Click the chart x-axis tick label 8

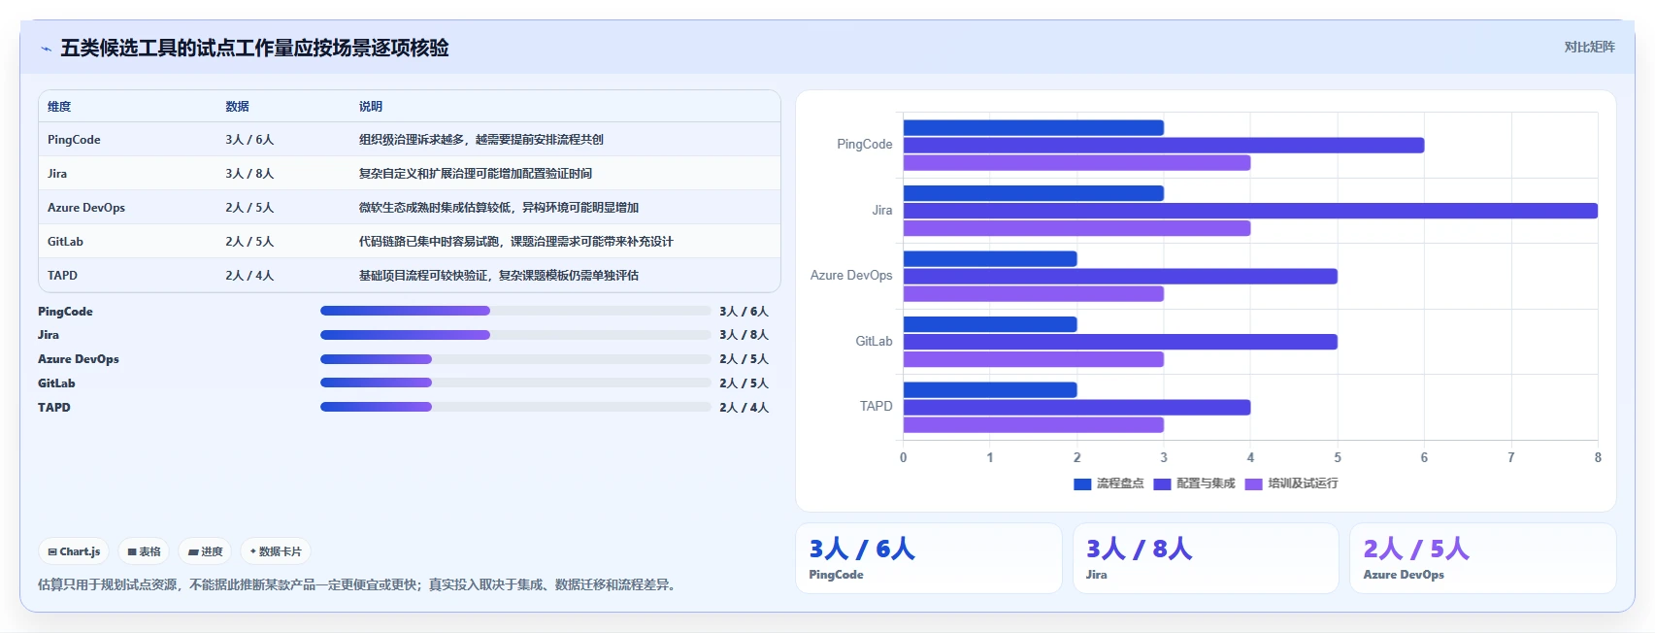tap(1598, 457)
